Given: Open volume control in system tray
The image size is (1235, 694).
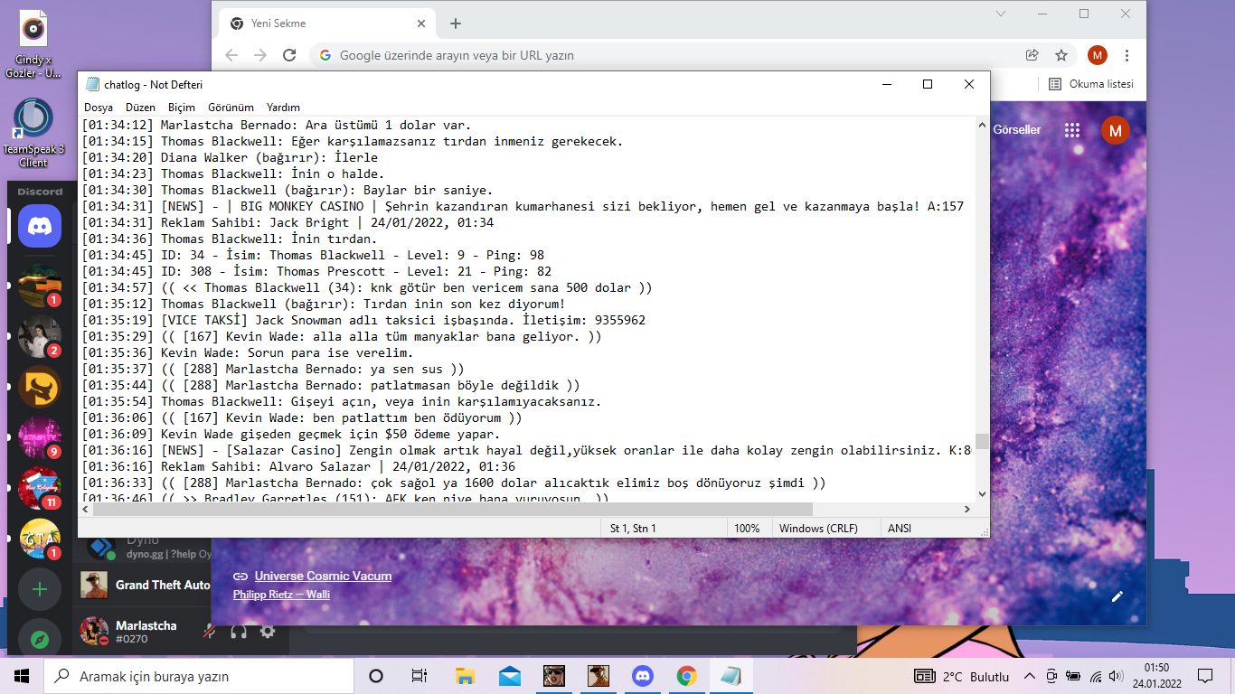Looking at the screenshot, I should (x=1116, y=676).
